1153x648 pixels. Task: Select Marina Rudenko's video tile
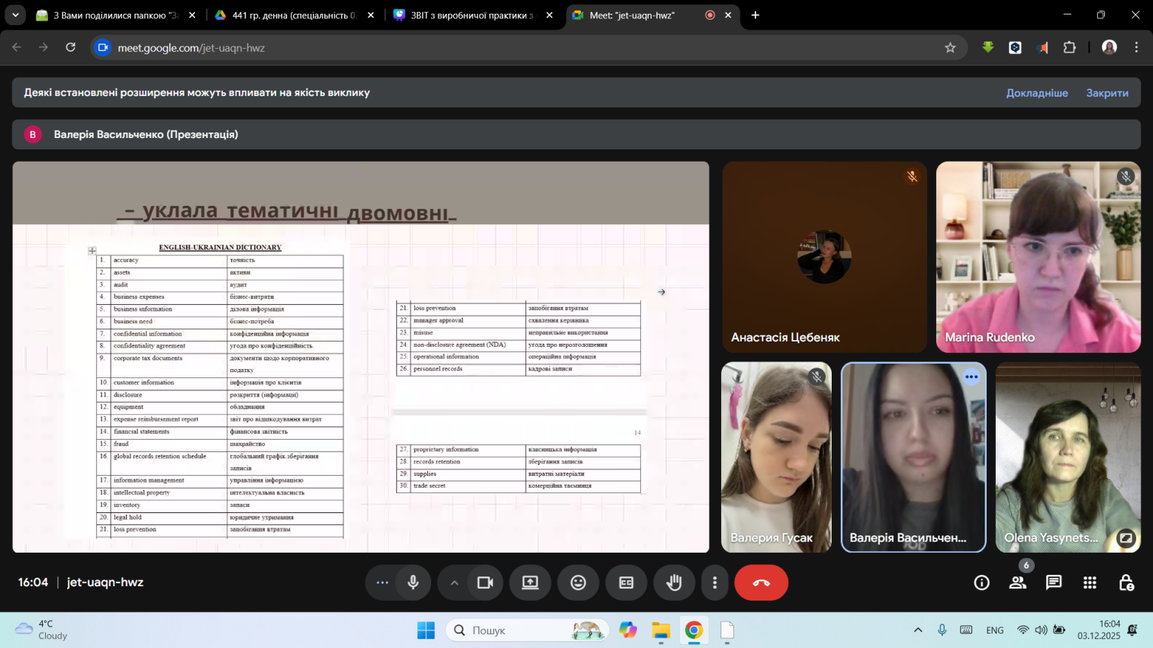tap(1038, 257)
